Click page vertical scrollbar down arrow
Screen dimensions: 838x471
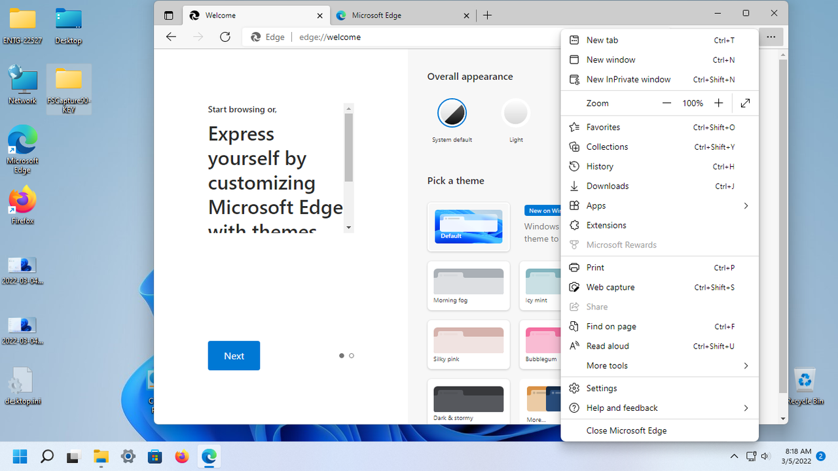[x=783, y=419]
